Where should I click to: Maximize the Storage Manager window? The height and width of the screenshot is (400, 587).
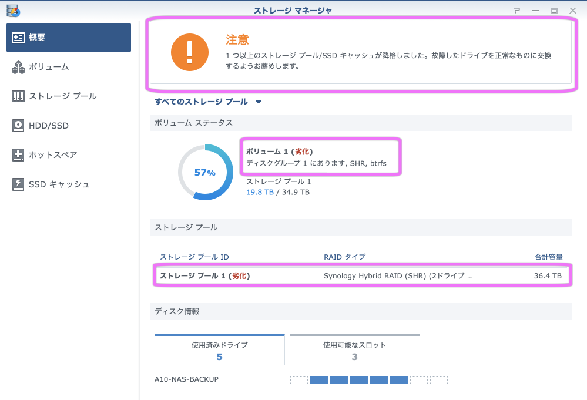[x=554, y=11]
